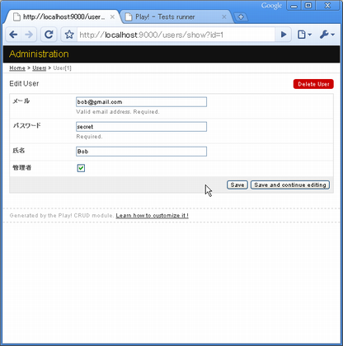Click the Delete User button
The image size is (343, 346).
pyautogui.click(x=313, y=84)
